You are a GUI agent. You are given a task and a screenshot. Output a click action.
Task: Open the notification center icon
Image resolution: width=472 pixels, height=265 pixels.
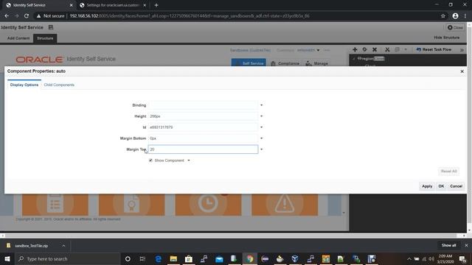462,259
